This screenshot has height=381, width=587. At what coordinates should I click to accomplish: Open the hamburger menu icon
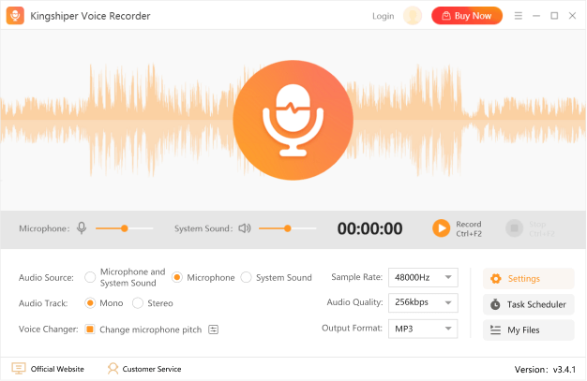(519, 16)
